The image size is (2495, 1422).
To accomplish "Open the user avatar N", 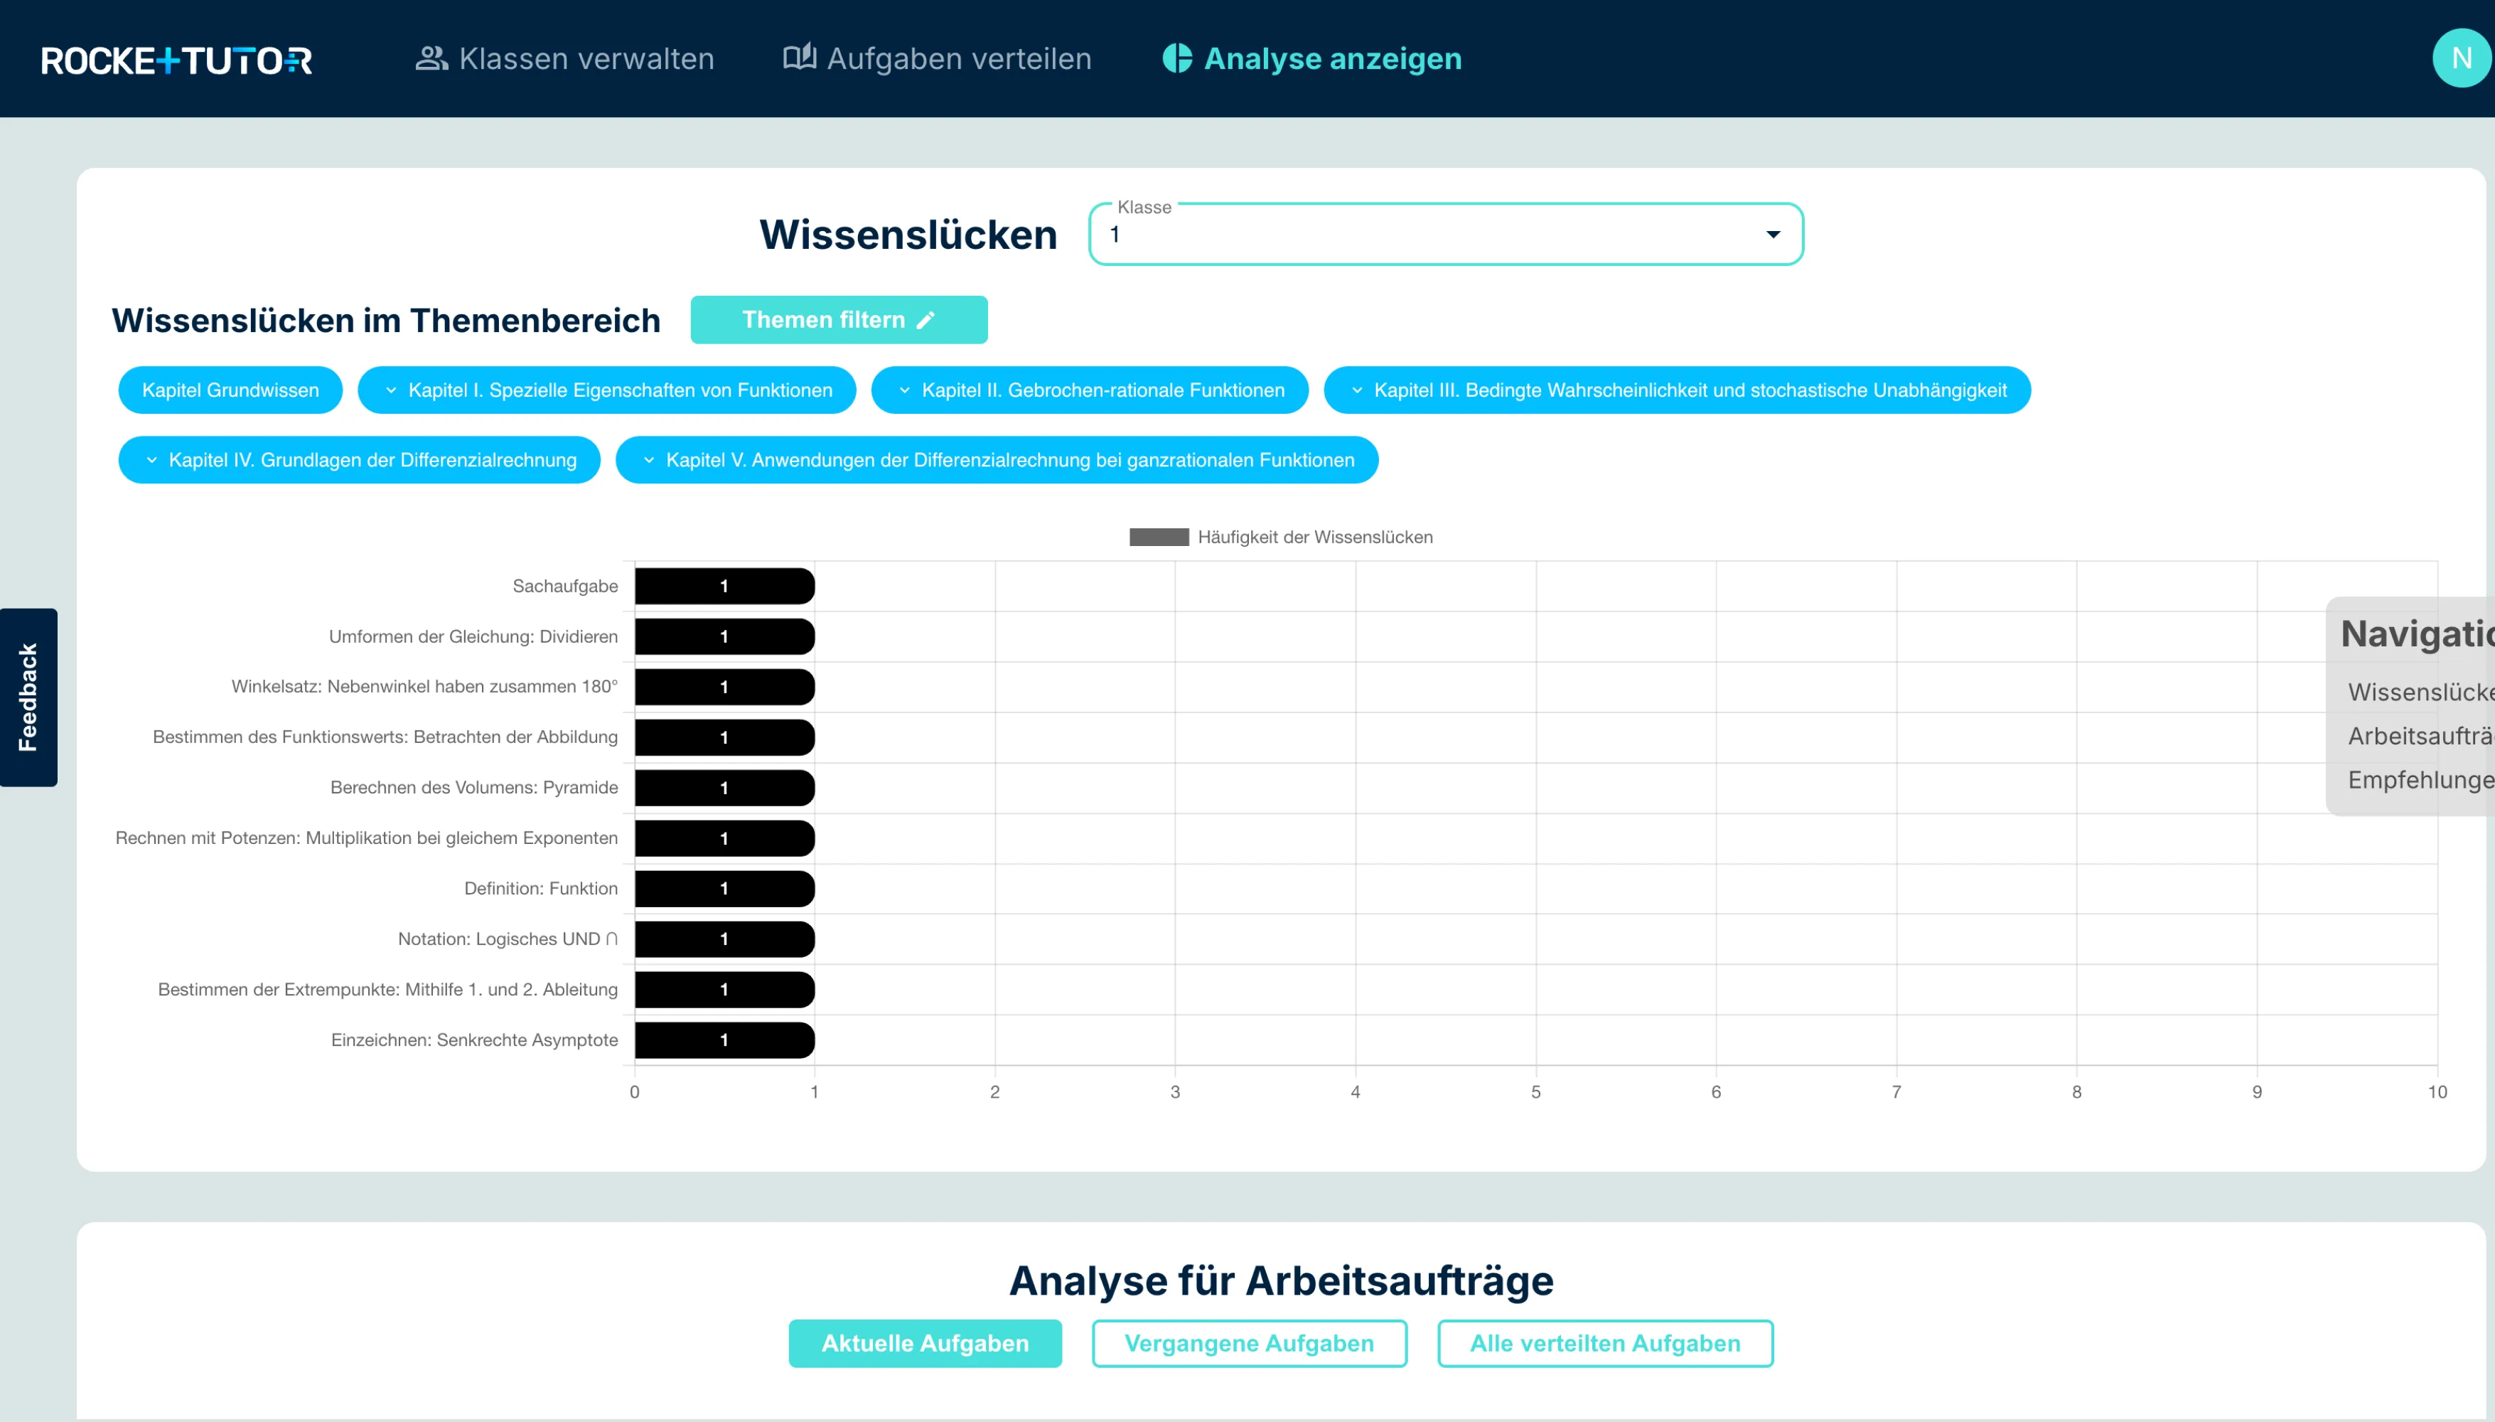I will click(x=2462, y=58).
